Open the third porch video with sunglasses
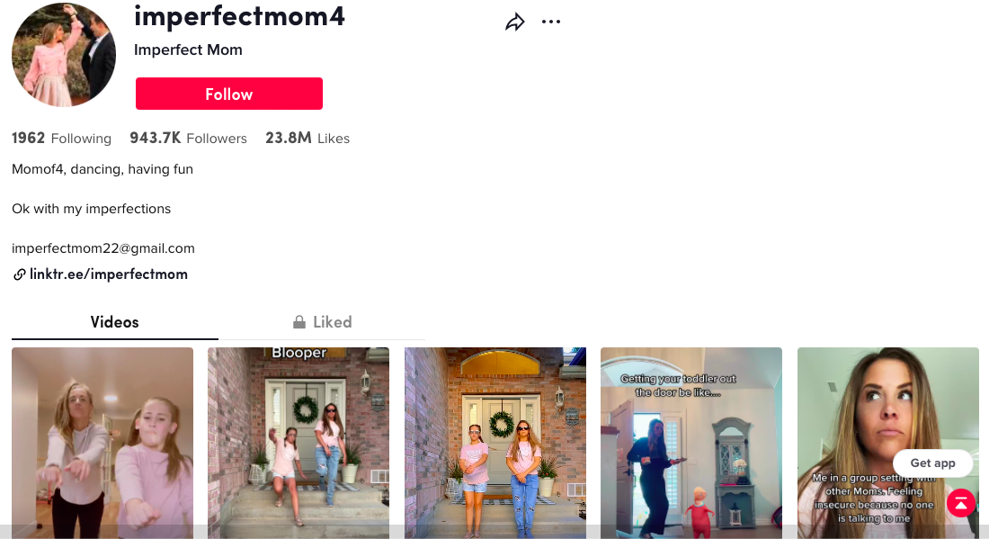Screen dimensions: 989x539 495,443
